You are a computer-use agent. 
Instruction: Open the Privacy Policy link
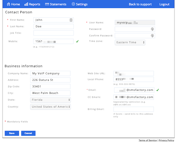[166, 140]
